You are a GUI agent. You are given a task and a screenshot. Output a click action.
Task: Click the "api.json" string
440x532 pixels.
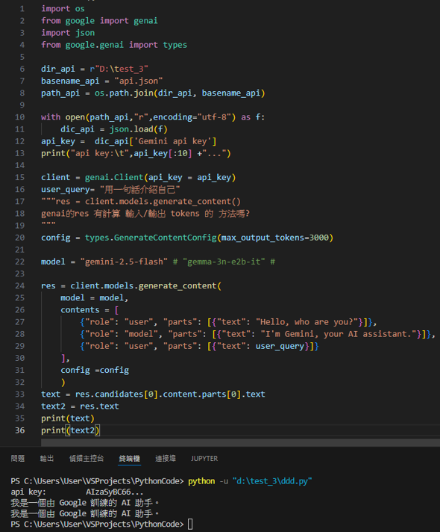click(139, 81)
